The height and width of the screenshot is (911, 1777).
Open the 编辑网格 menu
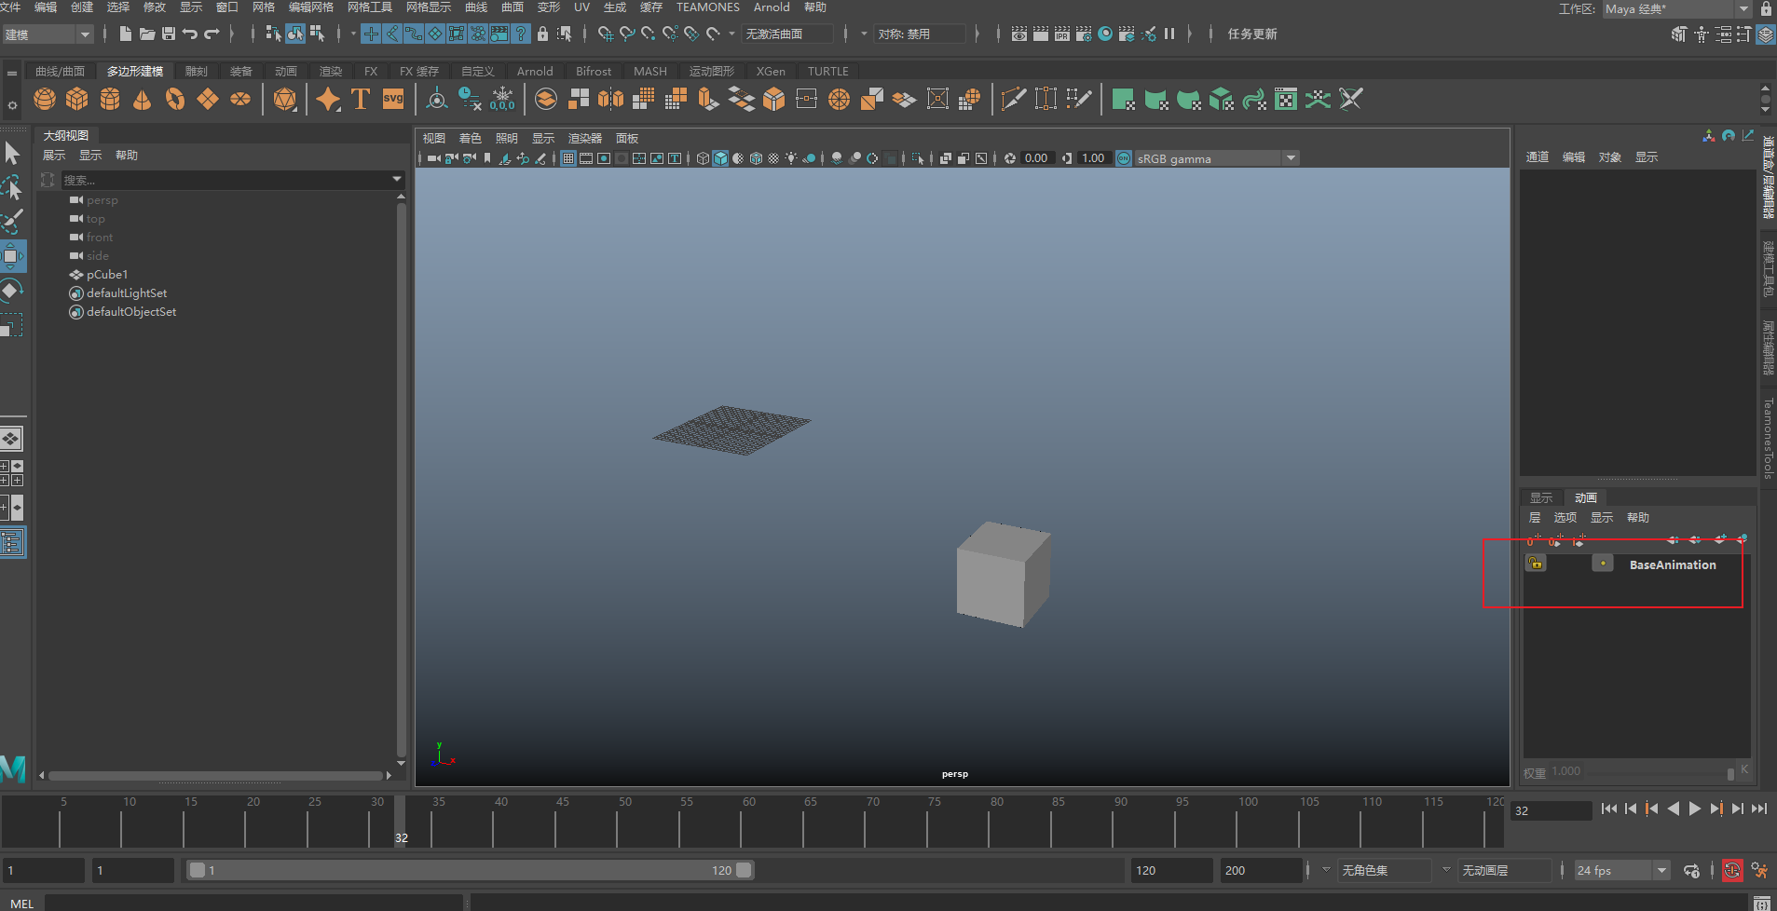point(310,7)
